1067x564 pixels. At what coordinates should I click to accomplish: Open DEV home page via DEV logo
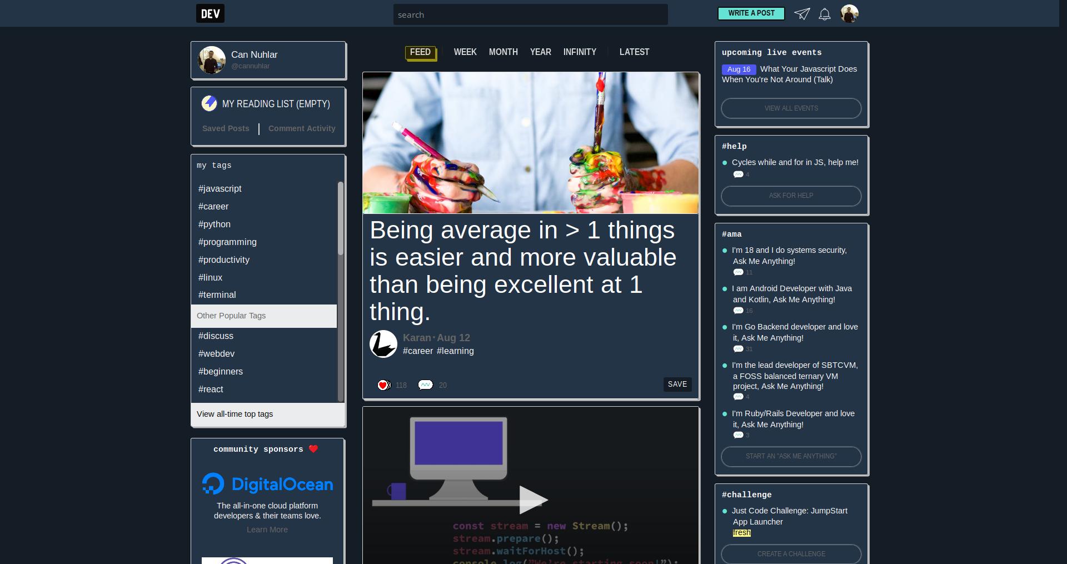point(210,13)
